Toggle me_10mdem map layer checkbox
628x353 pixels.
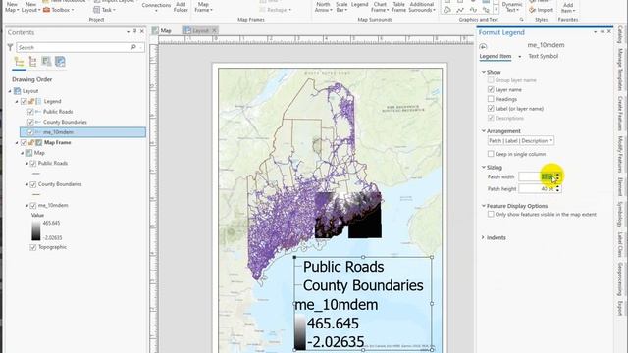pyautogui.click(x=33, y=205)
